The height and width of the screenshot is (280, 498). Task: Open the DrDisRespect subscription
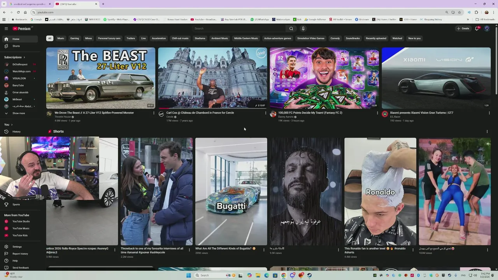click(19, 64)
